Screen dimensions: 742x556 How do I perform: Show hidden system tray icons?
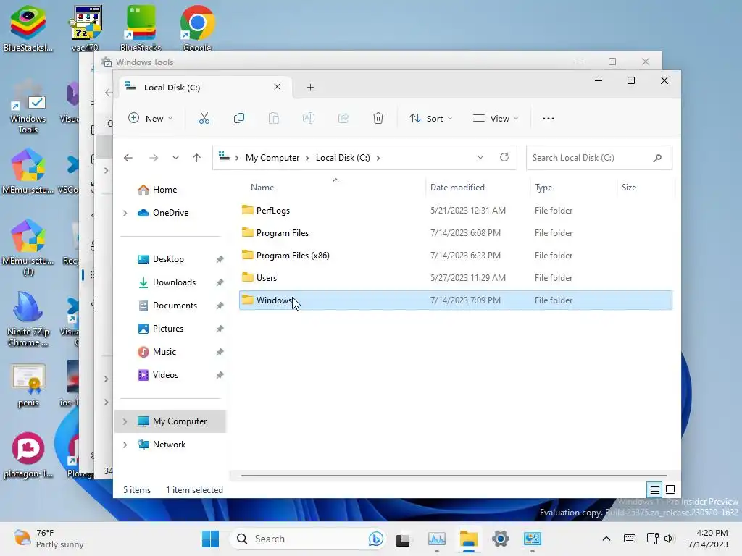[x=606, y=539]
